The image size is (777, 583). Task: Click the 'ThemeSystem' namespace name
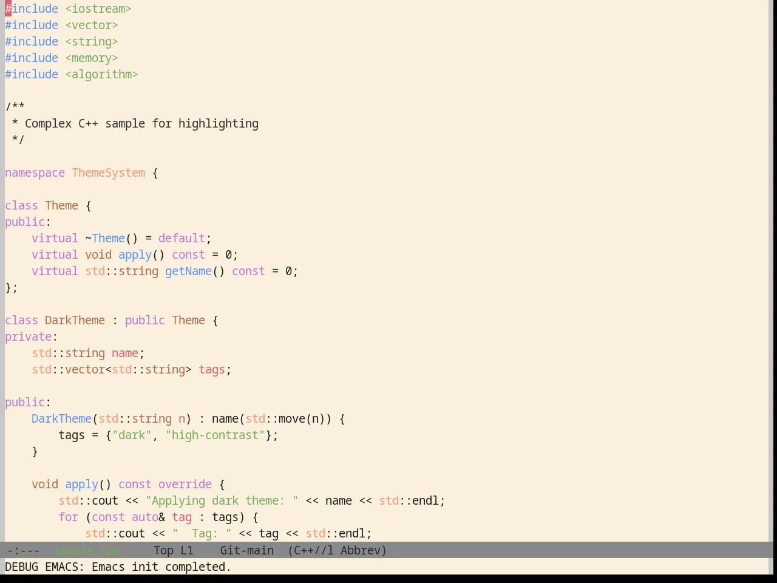point(109,172)
